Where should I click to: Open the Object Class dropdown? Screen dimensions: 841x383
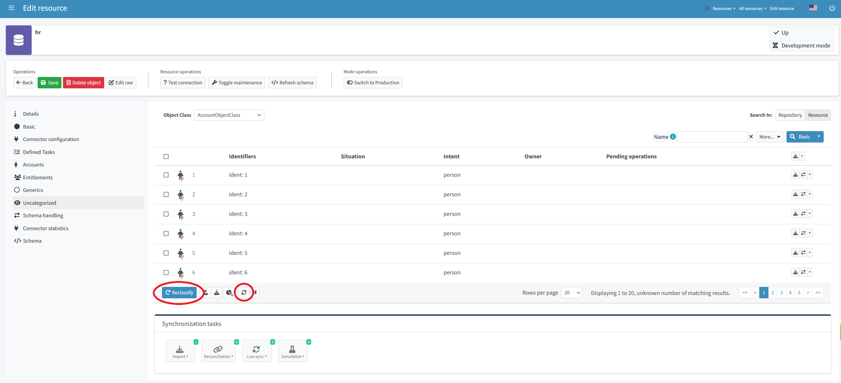(x=229, y=115)
